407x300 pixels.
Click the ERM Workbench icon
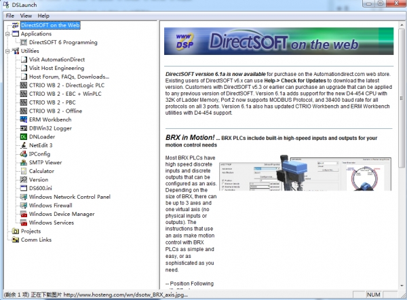click(x=24, y=119)
